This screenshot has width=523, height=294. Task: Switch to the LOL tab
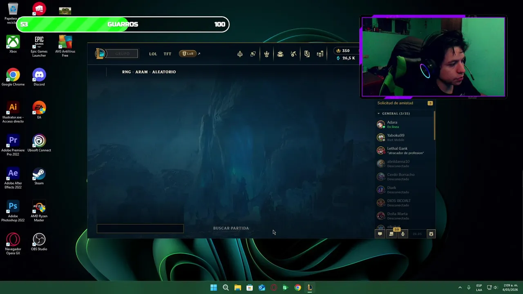pyautogui.click(x=153, y=54)
